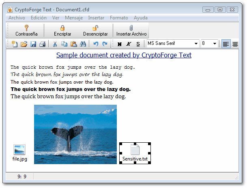
Task: Toggle bold formatting
Action: (x=120, y=44)
